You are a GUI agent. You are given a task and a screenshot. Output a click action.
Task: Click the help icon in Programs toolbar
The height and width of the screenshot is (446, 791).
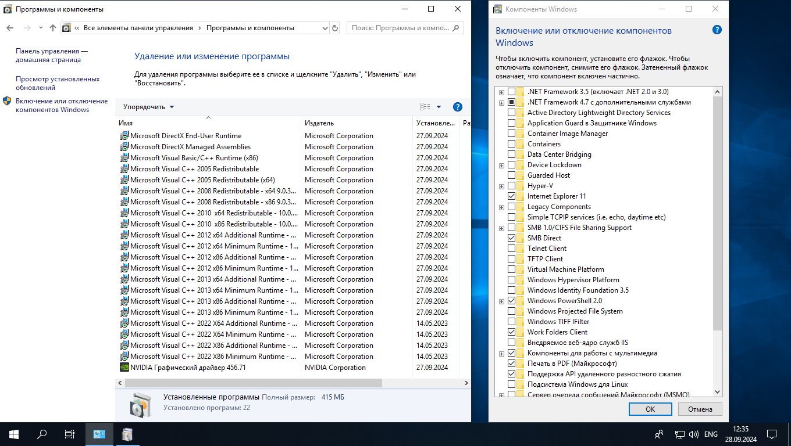click(457, 107)
